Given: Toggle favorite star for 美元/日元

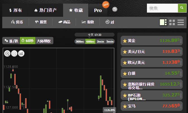Looking at the screenshot, I should pos(125,52).
